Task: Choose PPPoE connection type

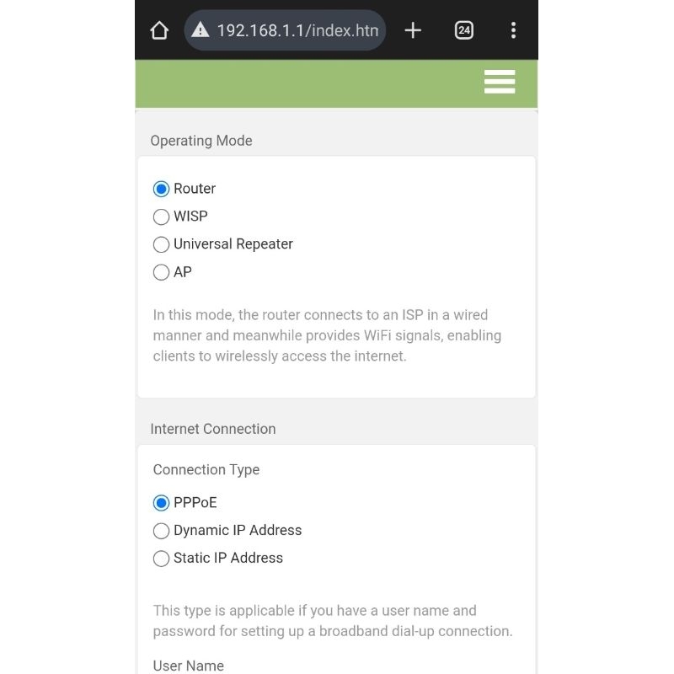Action: [x=162, y=503]
